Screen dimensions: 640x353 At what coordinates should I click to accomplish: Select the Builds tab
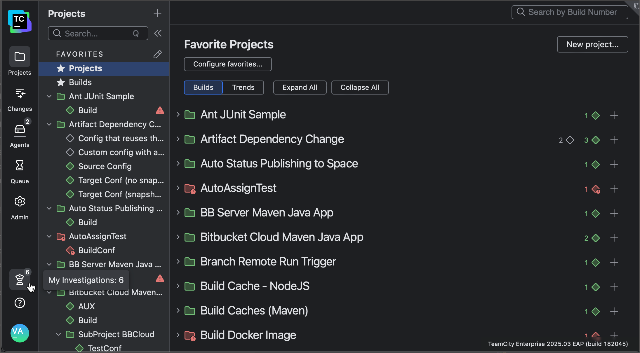tap(203, 87)
